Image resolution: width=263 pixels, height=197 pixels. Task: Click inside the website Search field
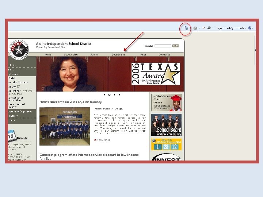point(163,46)
